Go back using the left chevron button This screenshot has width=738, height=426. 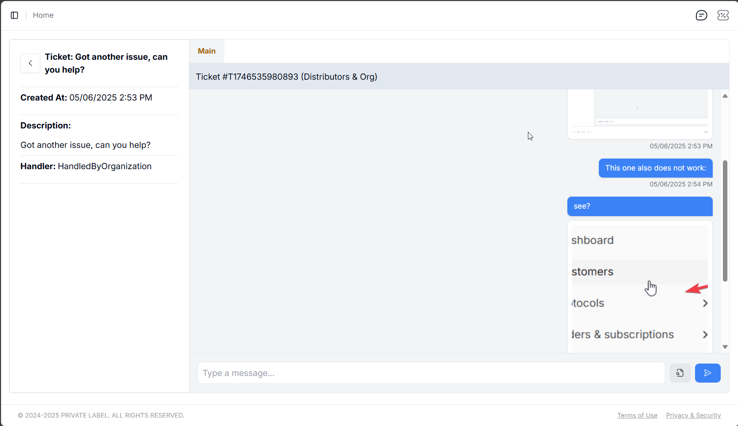30,63
